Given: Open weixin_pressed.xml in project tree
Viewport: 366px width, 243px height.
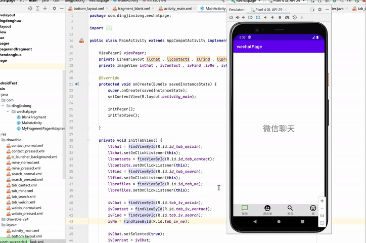Looking at the screenshot, I should (x=24, y=214).
